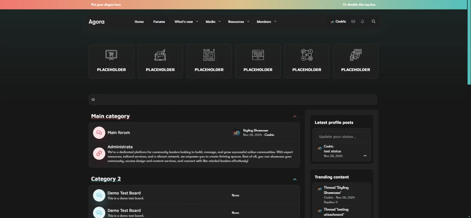Screen dimensions: 471x218
Task: Go to the Forums tab
Action: pyautogui.click(x=159, y=22)
